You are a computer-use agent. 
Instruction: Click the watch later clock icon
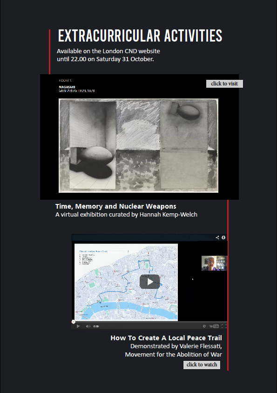click(x=204, y=326)
